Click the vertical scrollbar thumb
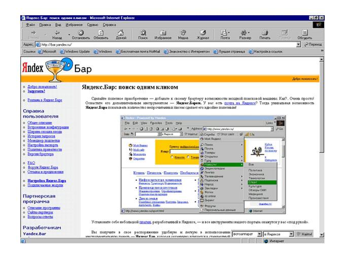This screenshot has height=259, width=345. pyautogui.click(x=322, y=107)
